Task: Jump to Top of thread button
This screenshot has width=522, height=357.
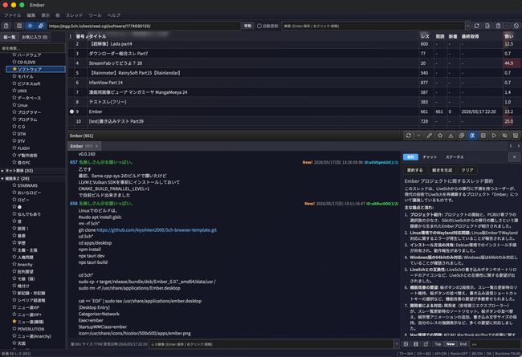Action: click(438, 344)
